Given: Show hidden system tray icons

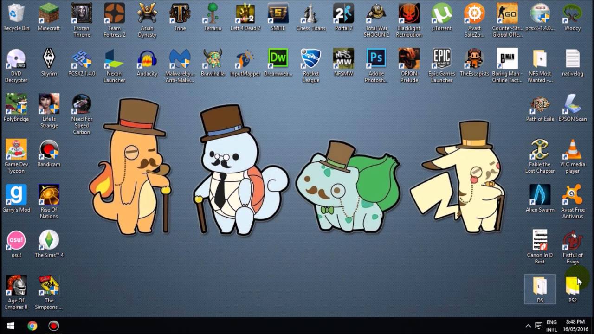Looking at the screenshot, I should click(x=528, y=326).
